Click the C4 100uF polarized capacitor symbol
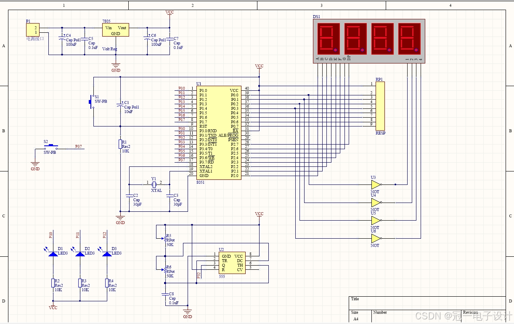Viewport: 514px width, 324px height. coord(62,38)
